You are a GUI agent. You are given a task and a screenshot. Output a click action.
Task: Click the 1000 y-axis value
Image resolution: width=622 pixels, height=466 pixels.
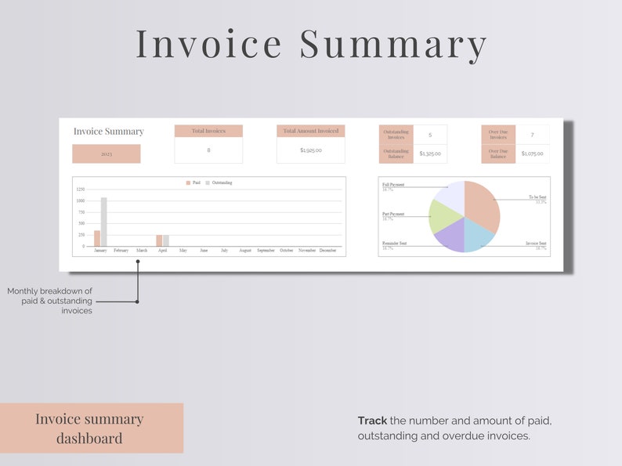(x=81, y=201)
